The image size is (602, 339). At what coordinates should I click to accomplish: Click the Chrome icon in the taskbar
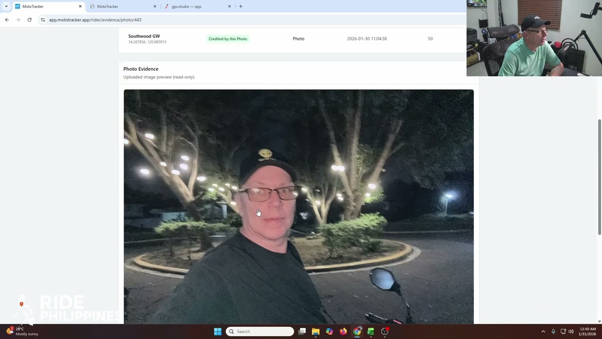tap(357, 331)
